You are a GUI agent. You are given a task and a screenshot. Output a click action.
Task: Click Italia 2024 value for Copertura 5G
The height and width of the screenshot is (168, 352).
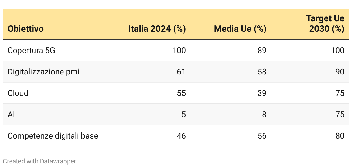coord(179,51)
